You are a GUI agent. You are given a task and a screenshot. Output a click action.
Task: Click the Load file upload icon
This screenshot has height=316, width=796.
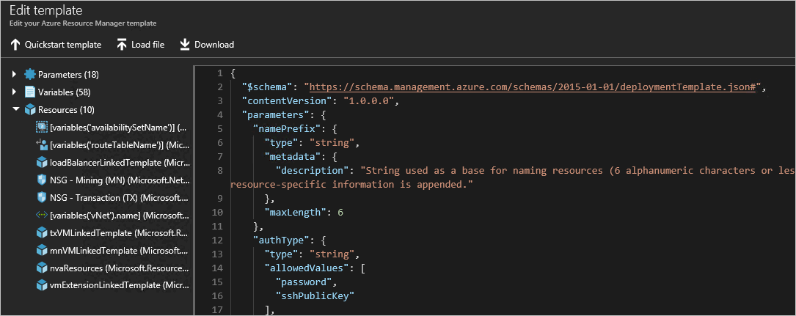pyautogui.click(x=122, y=45)
